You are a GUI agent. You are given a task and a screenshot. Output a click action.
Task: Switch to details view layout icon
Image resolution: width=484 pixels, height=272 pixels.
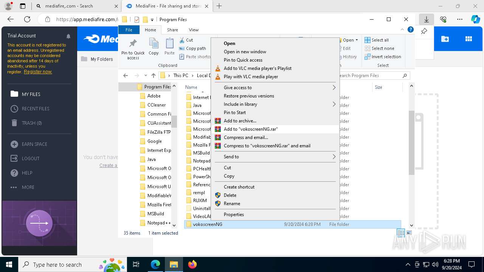click(401, 233)
